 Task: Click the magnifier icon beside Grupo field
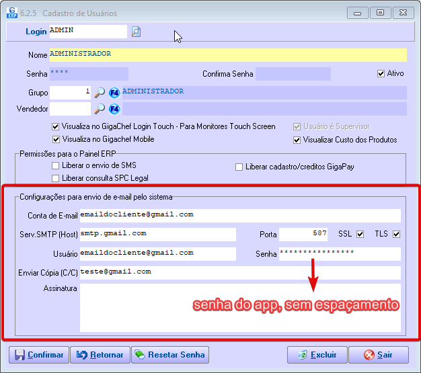point(99,92)
